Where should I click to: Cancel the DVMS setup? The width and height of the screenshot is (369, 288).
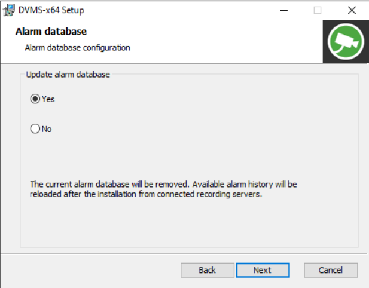[330, 270]
